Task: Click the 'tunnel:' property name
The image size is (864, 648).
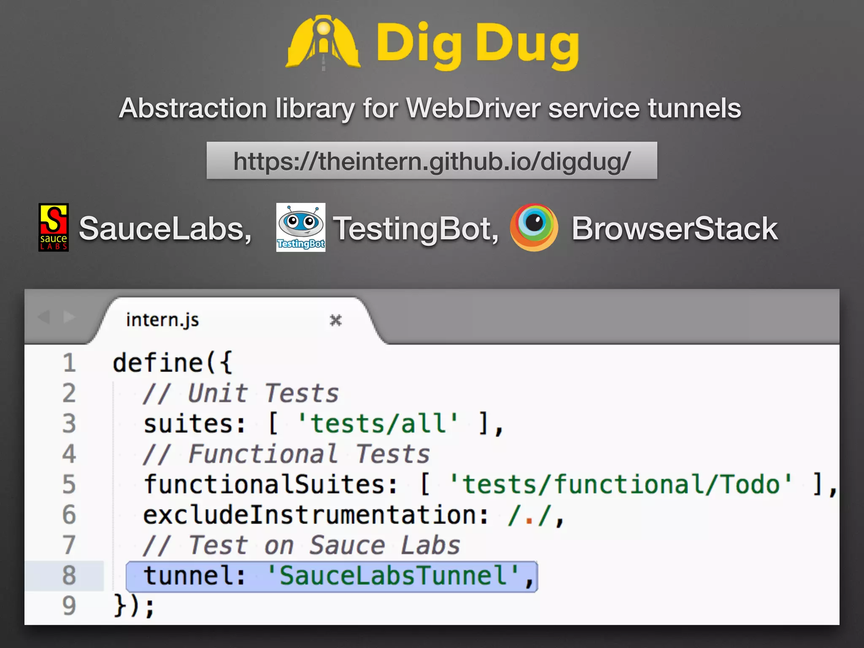Action: (x=194, y=576)
